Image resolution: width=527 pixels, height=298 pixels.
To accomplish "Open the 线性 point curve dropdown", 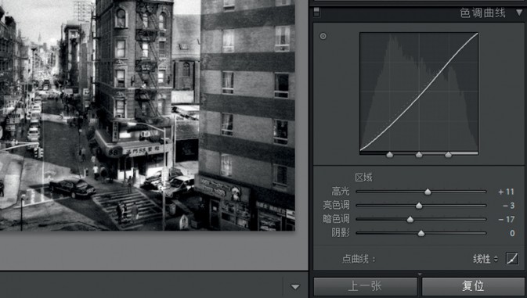I will click(485, 259).
